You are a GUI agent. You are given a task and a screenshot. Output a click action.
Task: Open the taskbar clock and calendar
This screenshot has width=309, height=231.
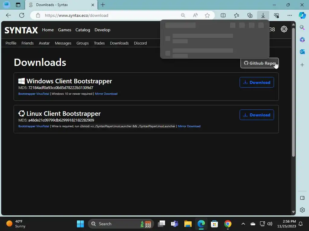click(287, 224)
